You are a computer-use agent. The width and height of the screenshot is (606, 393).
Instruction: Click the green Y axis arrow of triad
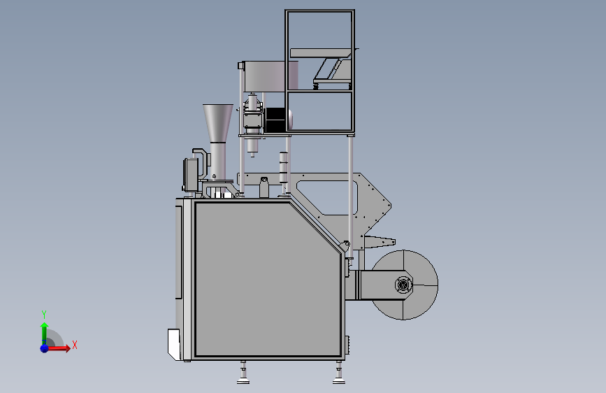click(44, 332)
